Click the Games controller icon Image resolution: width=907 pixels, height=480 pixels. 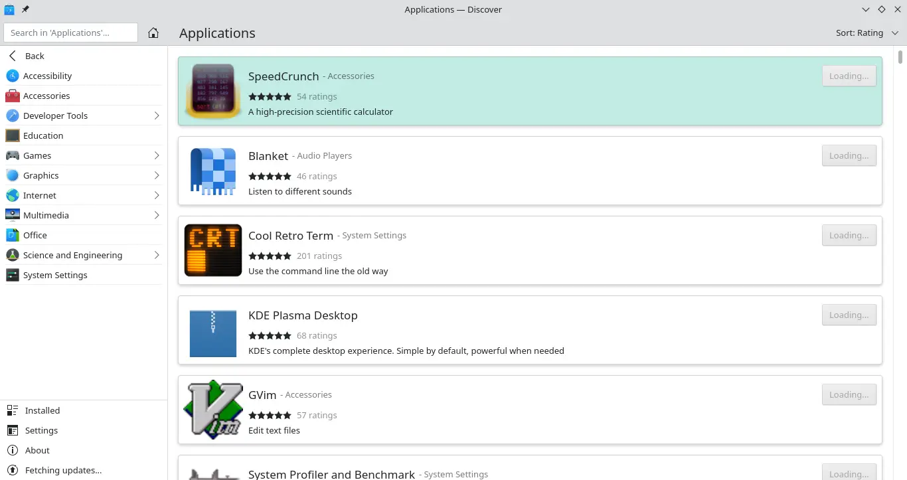[13, 155]
